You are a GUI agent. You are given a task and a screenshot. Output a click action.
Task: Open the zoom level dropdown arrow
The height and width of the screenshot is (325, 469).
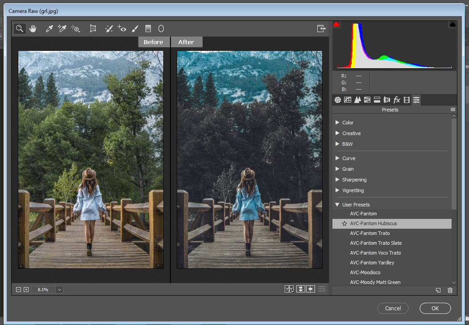point(59,289)
